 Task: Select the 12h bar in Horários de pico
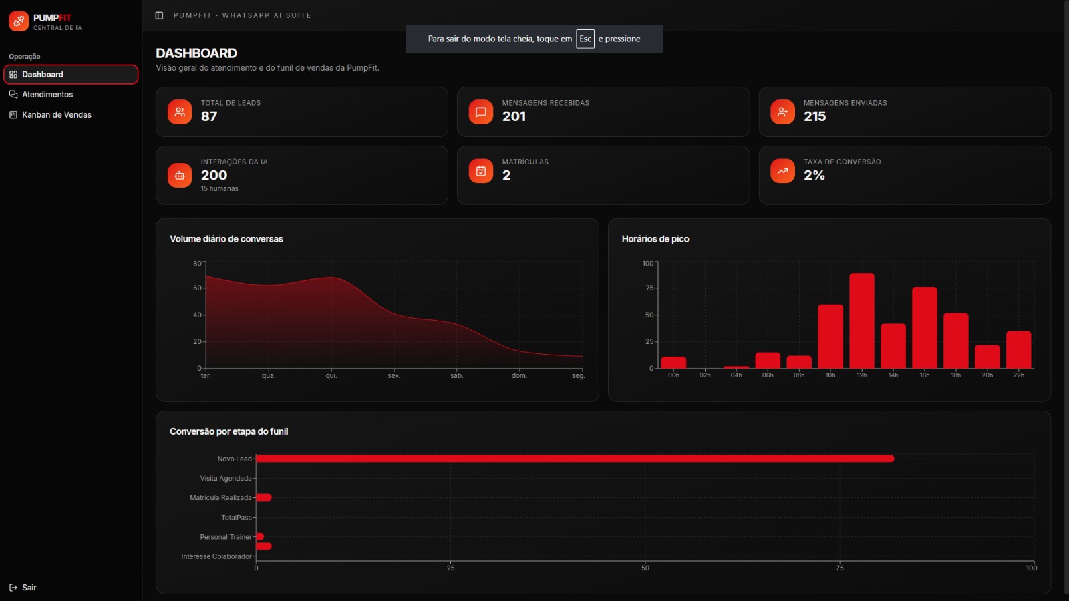click(x=862, y=321)
